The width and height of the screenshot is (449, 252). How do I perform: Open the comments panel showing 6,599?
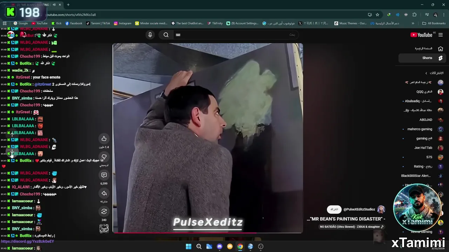(x=104, y=175)
